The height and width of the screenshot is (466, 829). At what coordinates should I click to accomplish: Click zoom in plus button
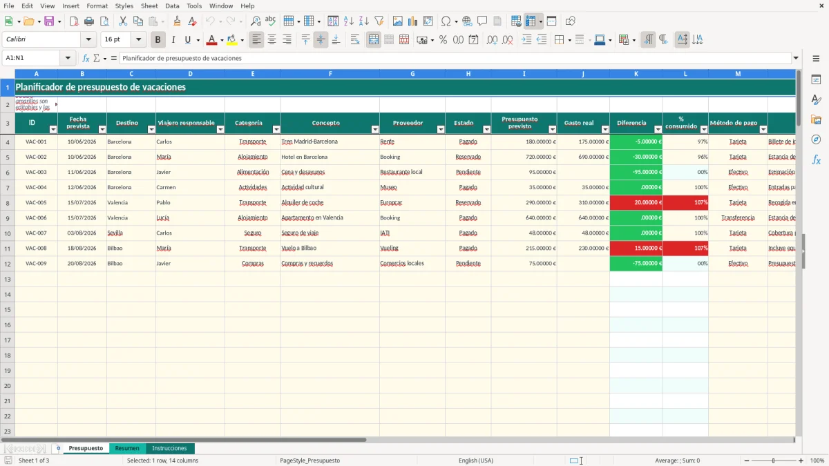(x=801, y=460)
